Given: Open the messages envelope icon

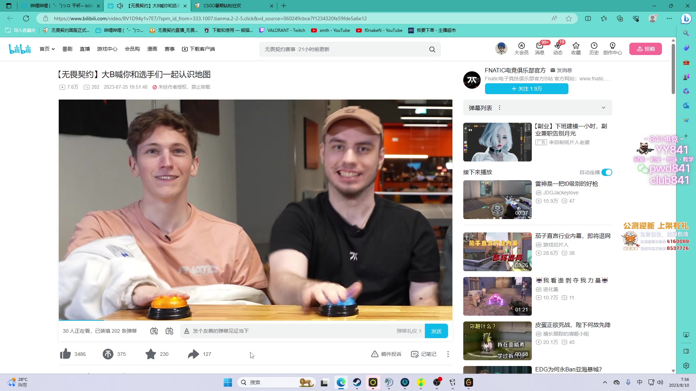Looking at the screenshot, I should (539, 46).
